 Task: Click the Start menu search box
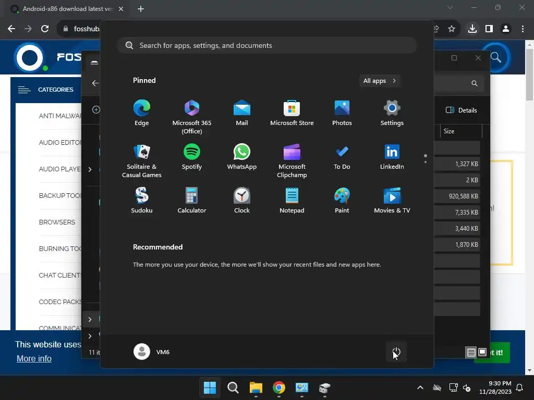[267, 45]
